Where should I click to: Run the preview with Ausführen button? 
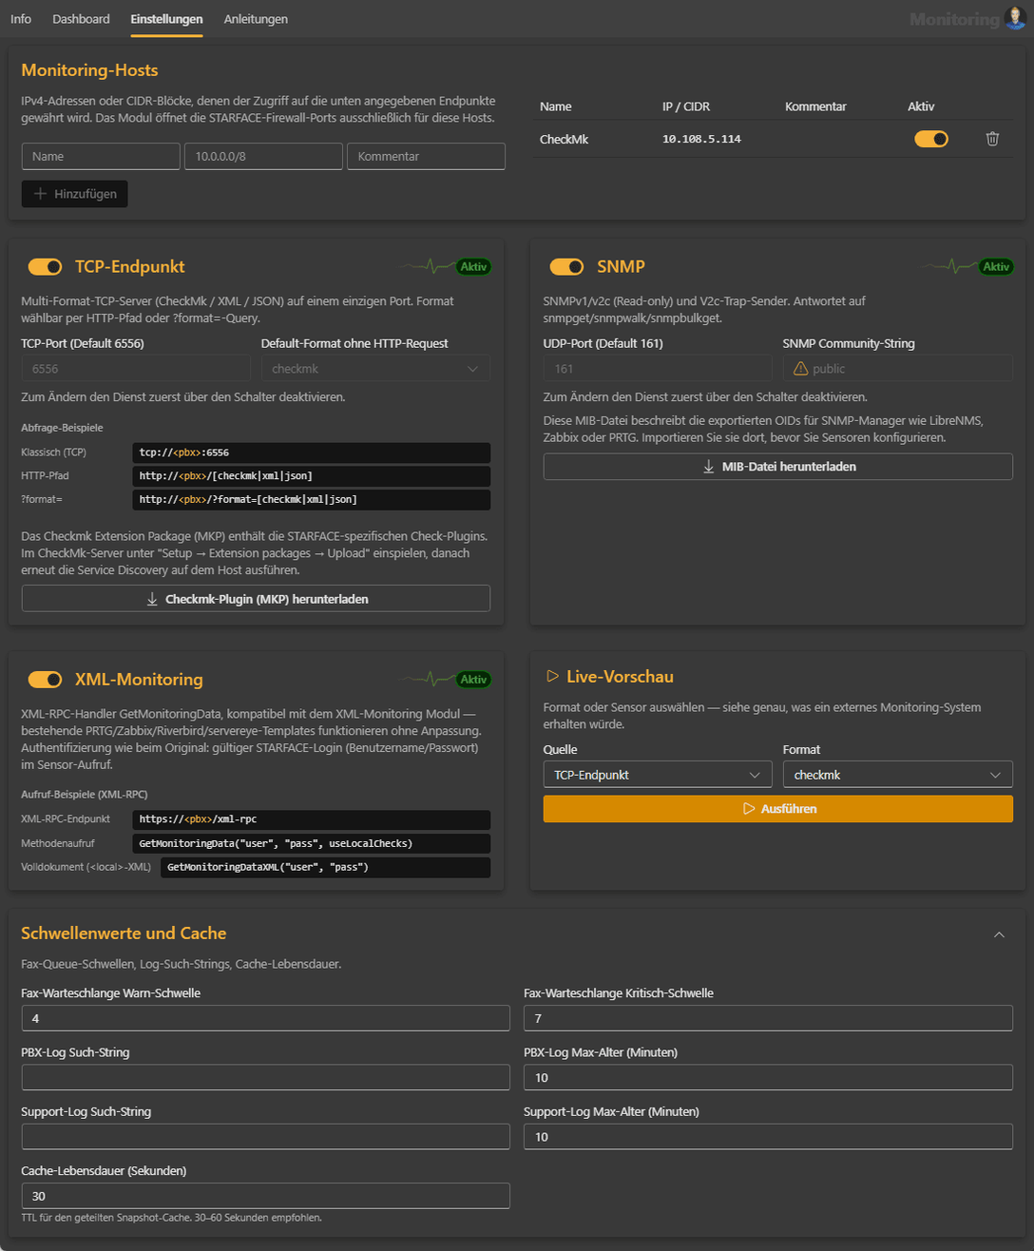coord(777,809)
